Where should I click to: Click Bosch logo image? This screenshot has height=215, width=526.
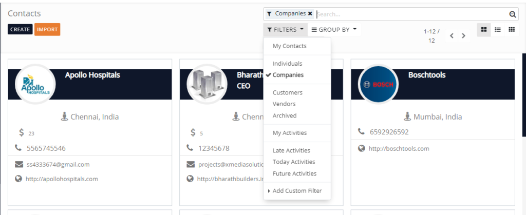click(378, 84)
